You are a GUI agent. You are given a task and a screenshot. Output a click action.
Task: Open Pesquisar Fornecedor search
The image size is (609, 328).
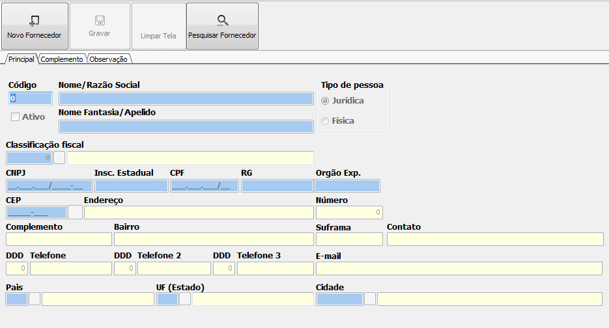222,26
